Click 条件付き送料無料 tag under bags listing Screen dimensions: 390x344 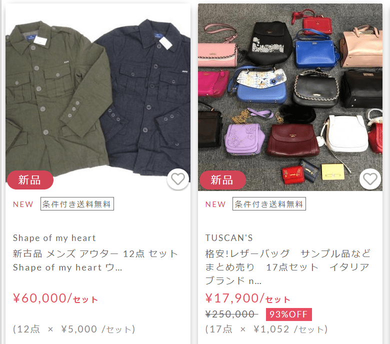coord(269,204)
